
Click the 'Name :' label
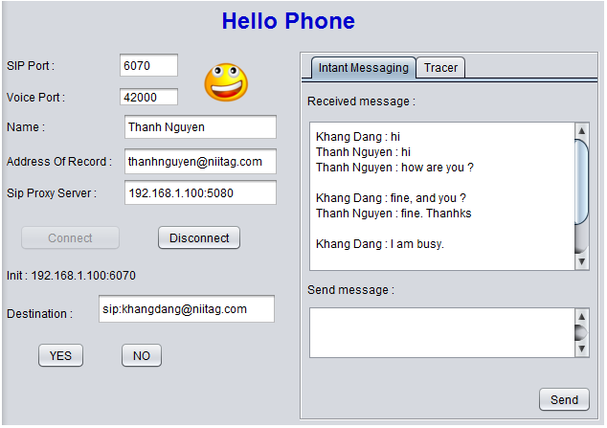[26, 127]
